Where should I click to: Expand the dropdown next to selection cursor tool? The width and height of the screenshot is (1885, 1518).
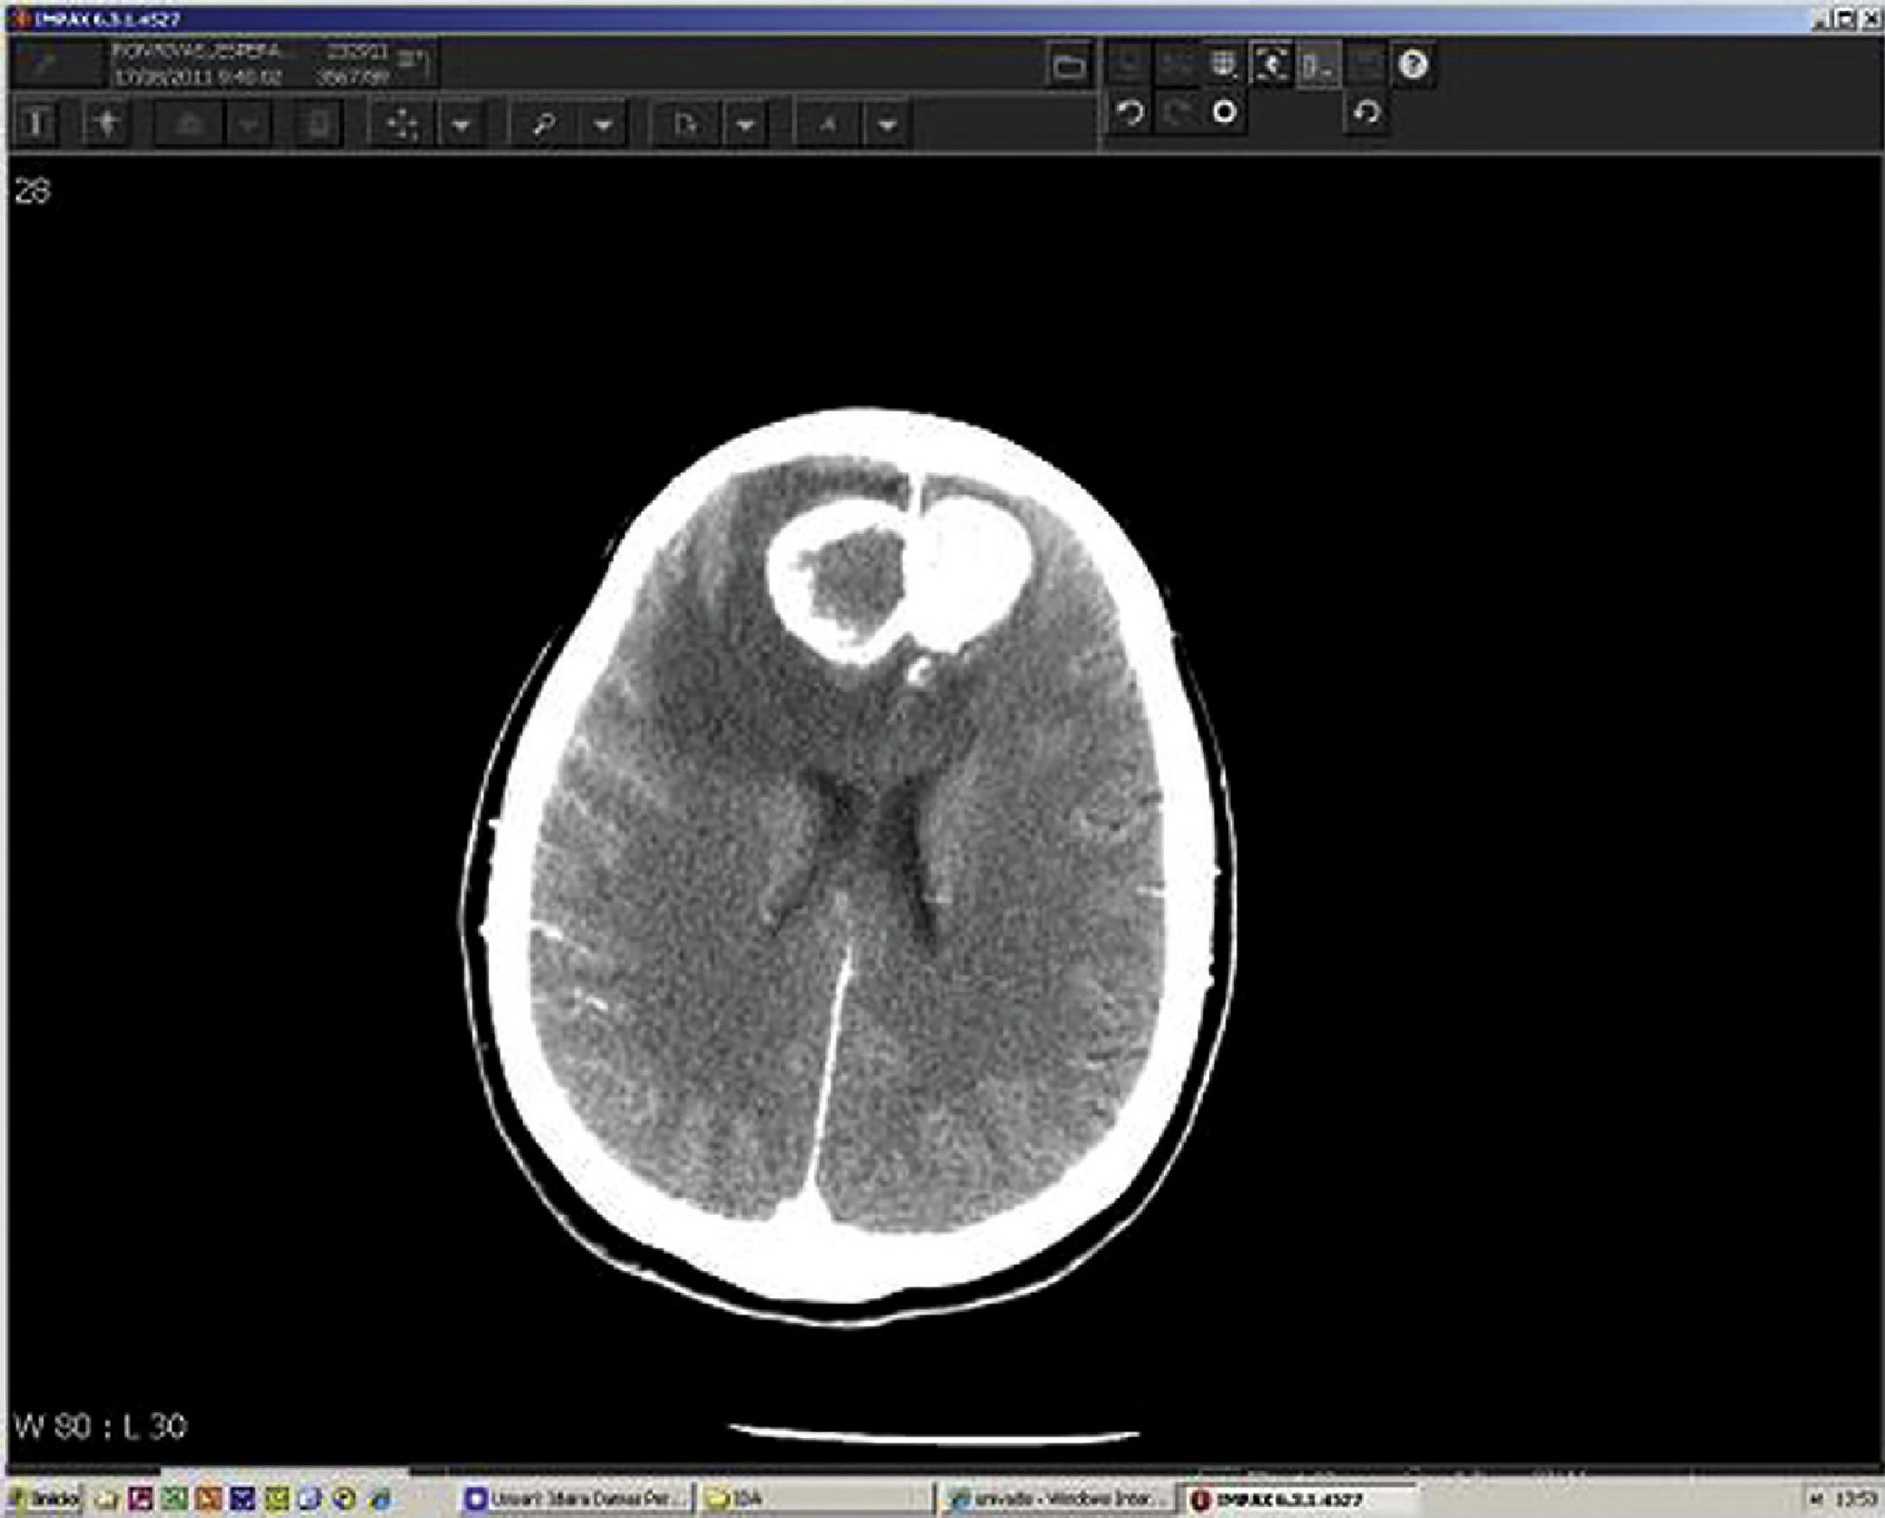[x=745, y=125]
